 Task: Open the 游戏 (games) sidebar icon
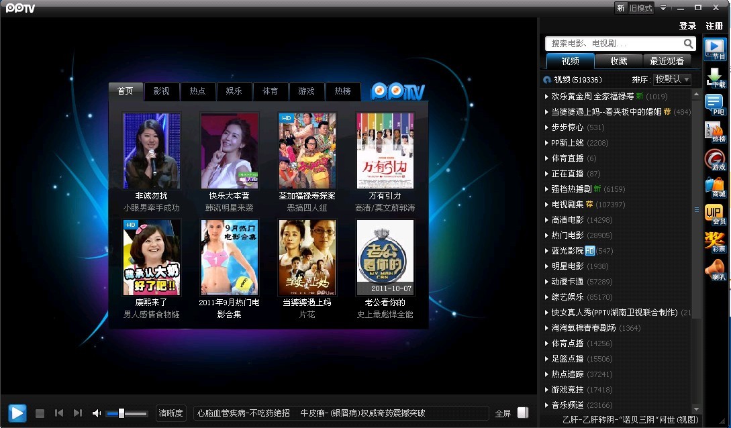[x=716, y=160]
